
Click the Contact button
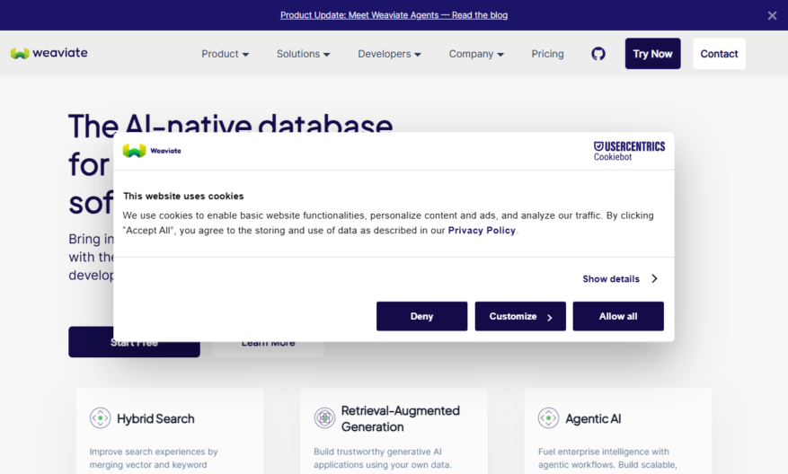coord(719,54)
